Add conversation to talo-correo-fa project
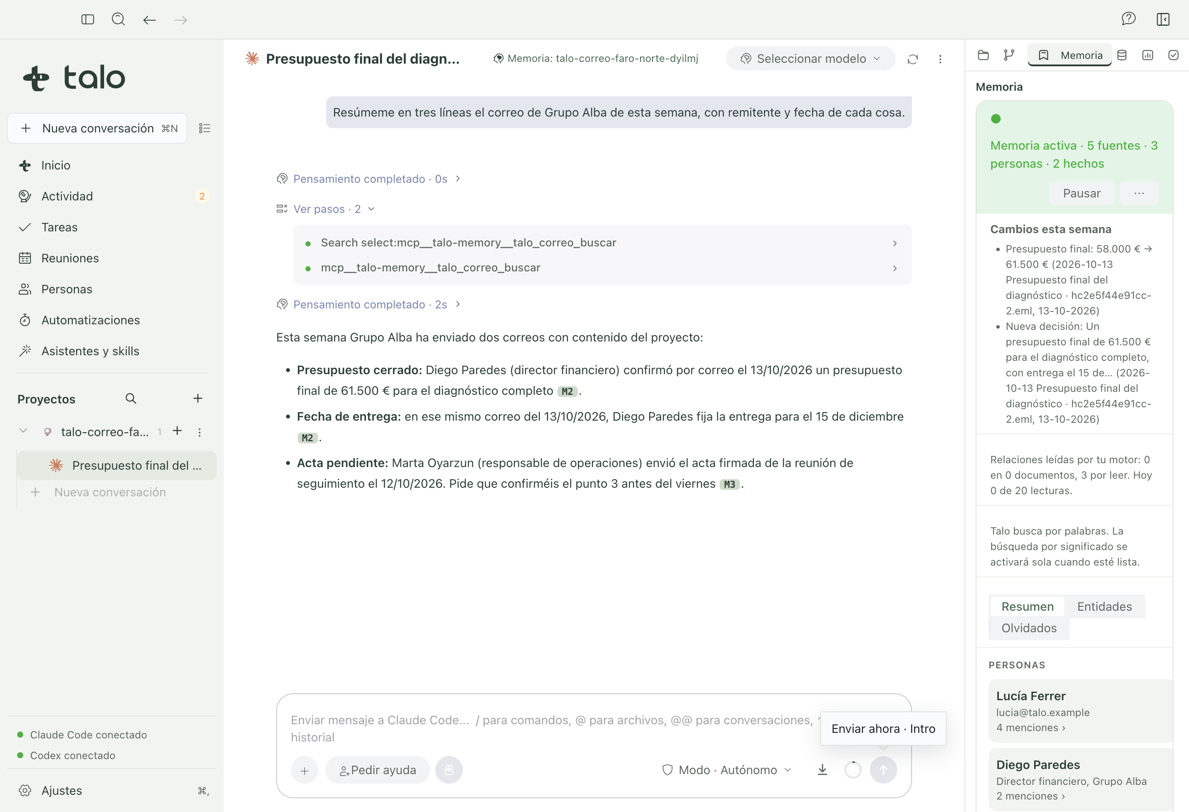The width and height of the screenshot is (1189, 812). coord(177,431)
